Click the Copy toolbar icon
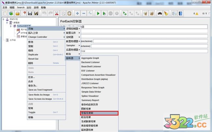The height and width of the screenshot is (132, 212). pyautogui.click(x=63, y=13)
